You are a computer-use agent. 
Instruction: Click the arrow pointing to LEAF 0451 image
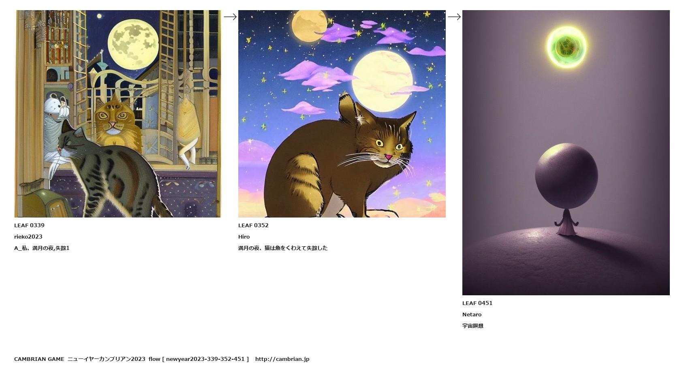[454, 17]
